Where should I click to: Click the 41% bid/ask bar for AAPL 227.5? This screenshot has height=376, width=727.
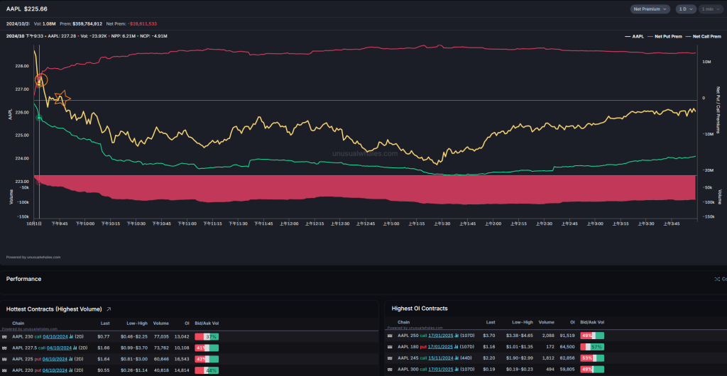(x=206, y=348)
